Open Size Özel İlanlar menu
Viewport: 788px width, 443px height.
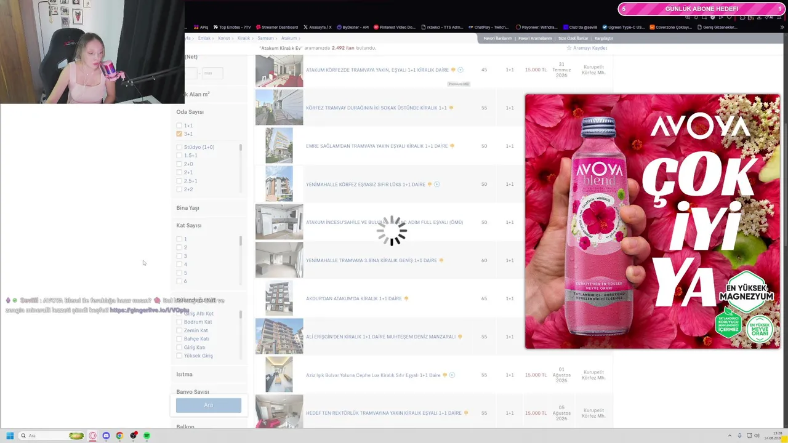573,38
